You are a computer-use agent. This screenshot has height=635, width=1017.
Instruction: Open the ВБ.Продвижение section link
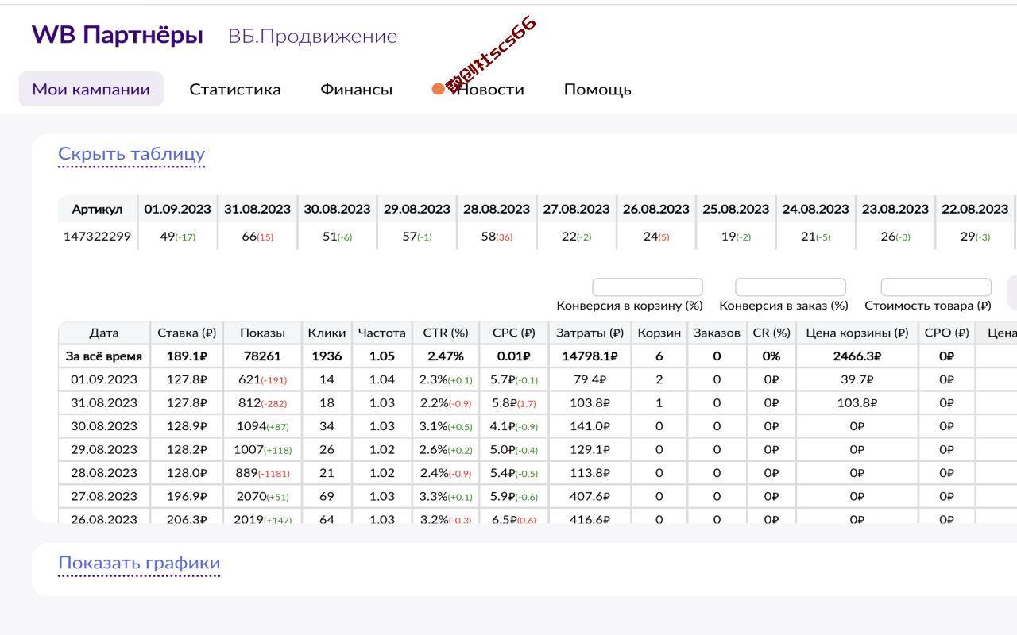click(x=312, y=37)
